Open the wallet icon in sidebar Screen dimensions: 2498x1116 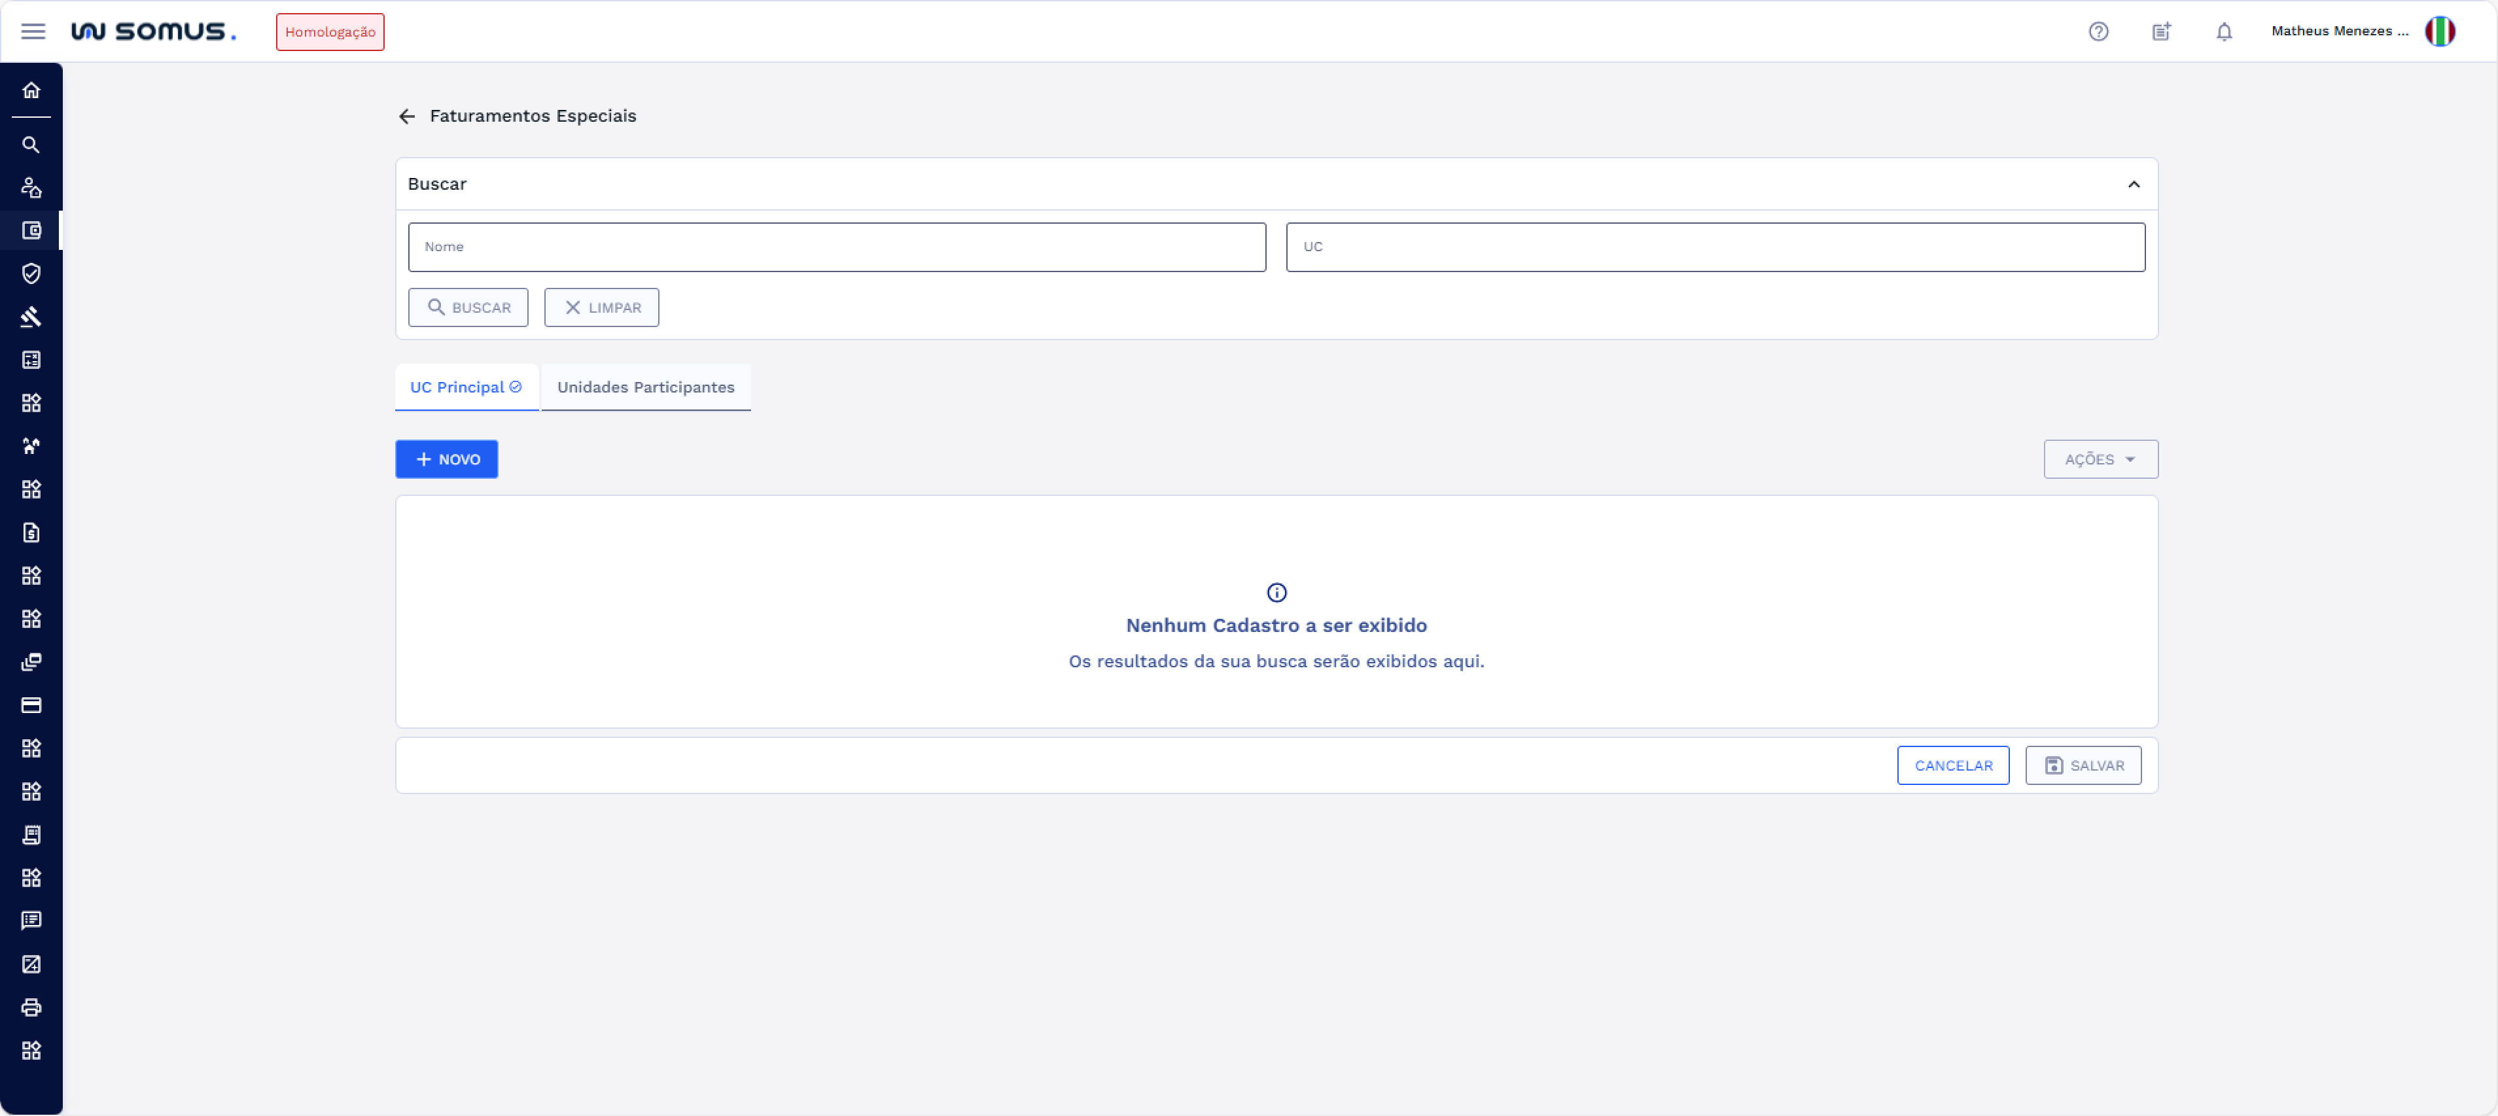31,231
